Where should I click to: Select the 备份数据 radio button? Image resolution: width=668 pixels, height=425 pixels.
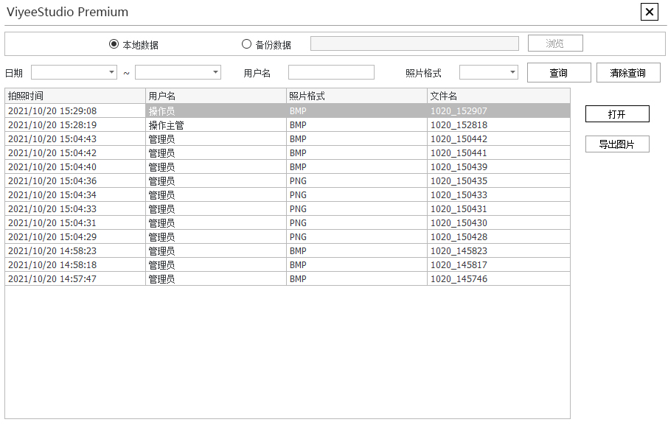coord(246,44)
